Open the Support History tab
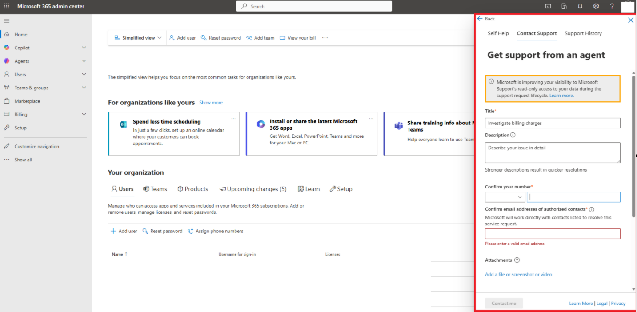This screenshot has width=637, height=312. pyautogui.click(x=583, y=33)
